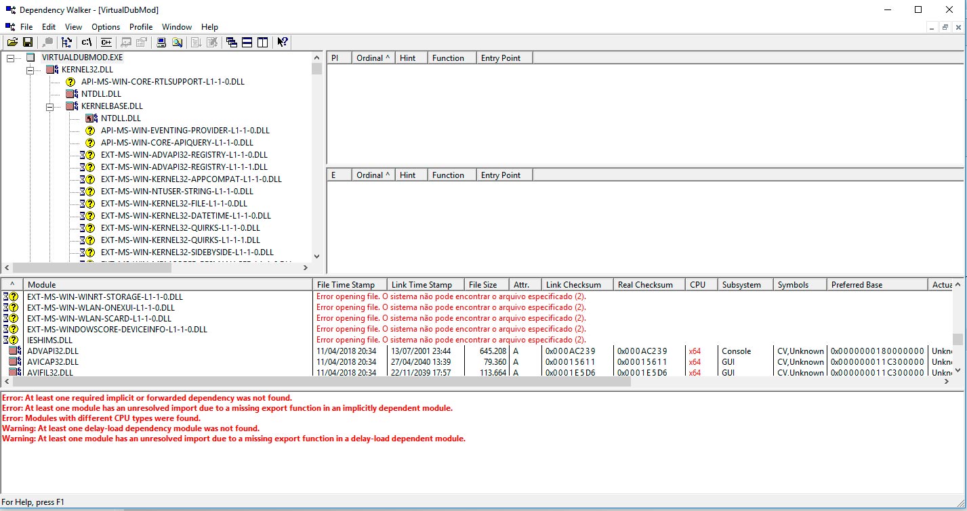Viewport: 967px width, 511px height.
Task: Click the magnifier-on-folder toolbar icon
Action: 178,43
